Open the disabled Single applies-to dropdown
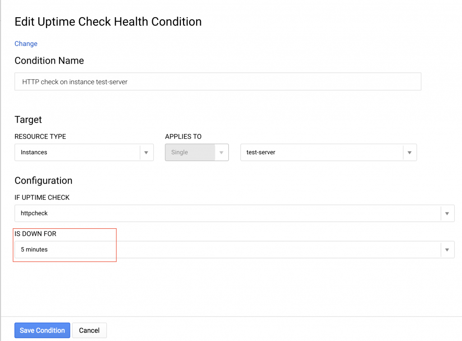 point(197,152)
